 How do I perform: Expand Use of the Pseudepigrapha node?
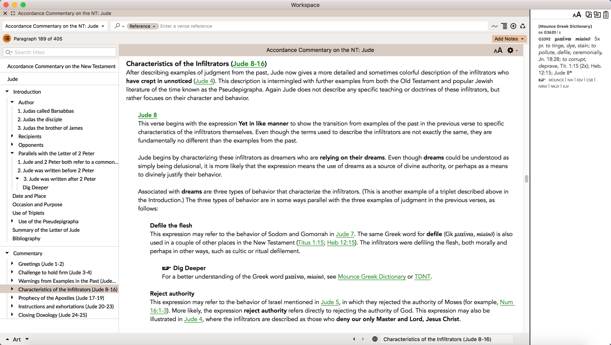click(12, 221)
